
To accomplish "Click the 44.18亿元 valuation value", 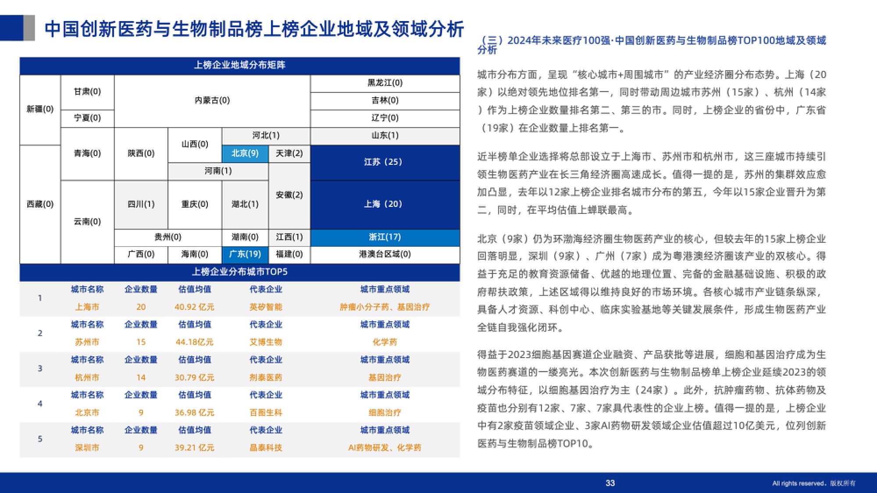I will 194,342.
